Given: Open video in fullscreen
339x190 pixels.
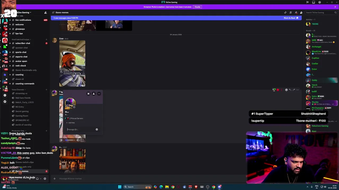Looking at the screenshot, I should (x=82, y=140).
